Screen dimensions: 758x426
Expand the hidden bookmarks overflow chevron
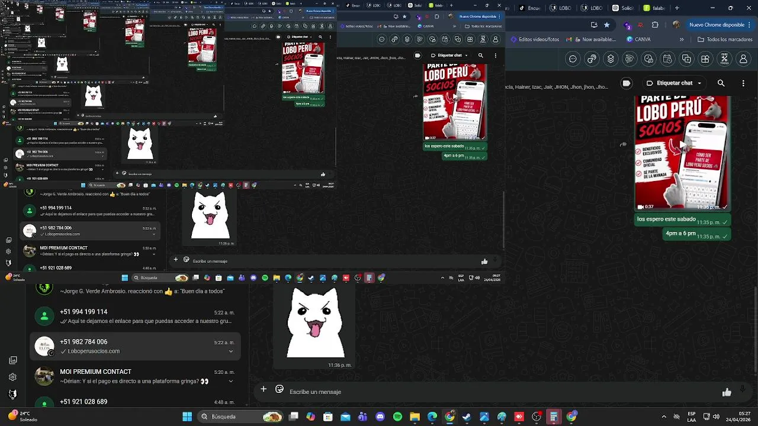pyautogui.click(x=682, y=40)
